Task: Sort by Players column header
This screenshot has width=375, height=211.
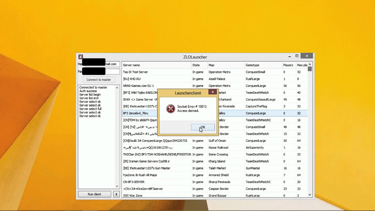Action: click(289, 65)
